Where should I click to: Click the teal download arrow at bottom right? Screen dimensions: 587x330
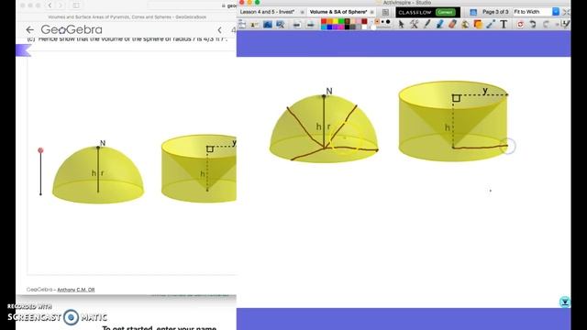point(565,302)
